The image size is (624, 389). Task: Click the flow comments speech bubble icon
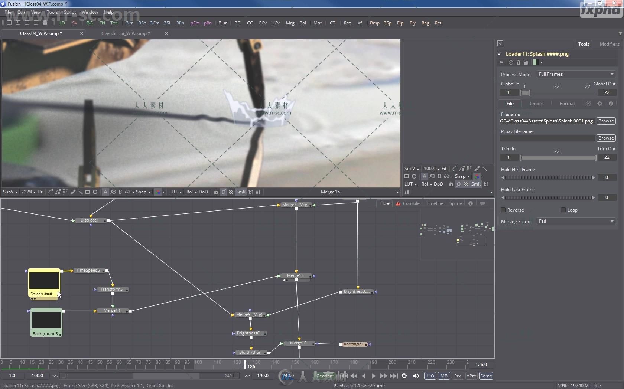482,203
